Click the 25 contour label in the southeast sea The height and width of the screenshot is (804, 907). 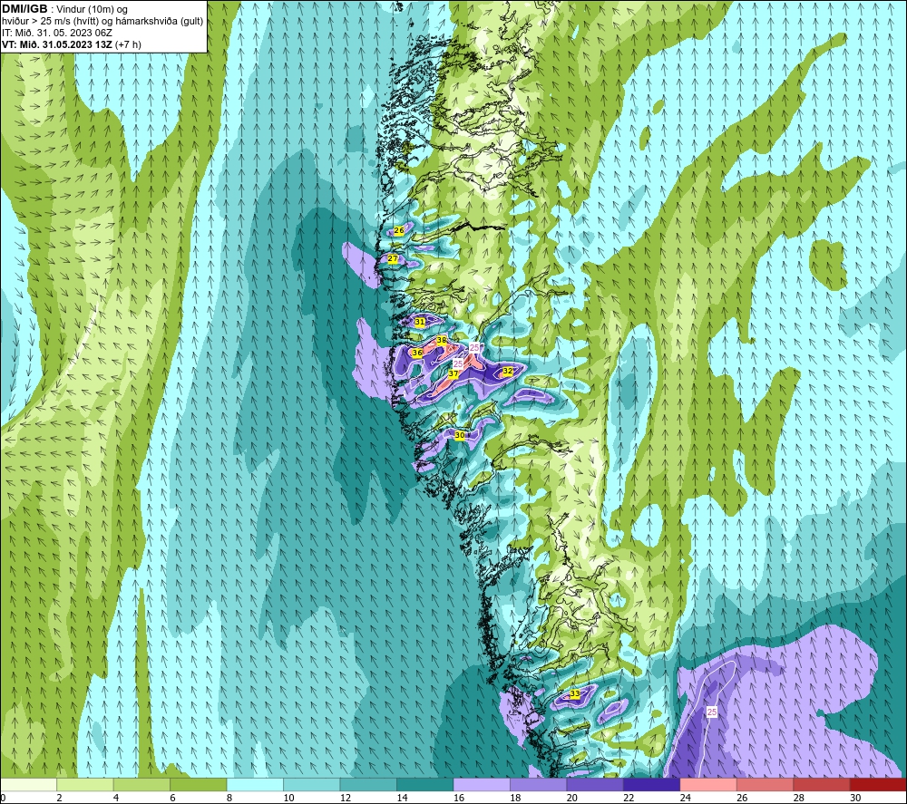coord(712,712)
